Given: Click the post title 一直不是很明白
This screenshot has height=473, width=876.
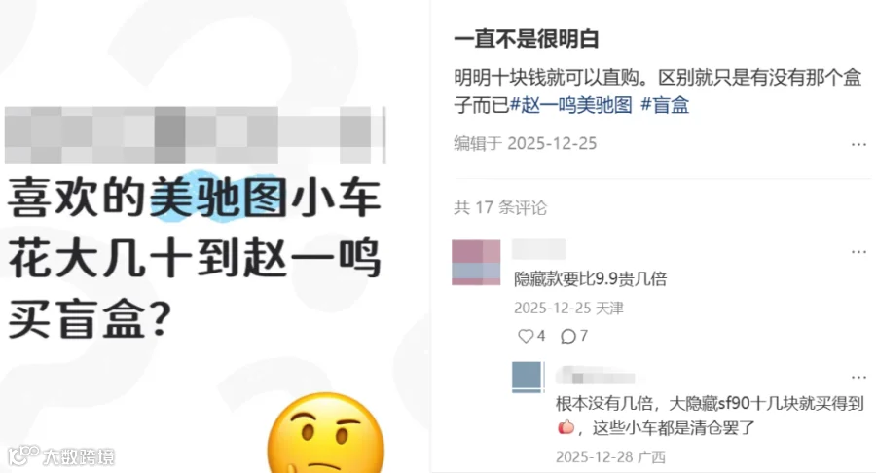Looking at the screenshot, I should coord(527,39).
